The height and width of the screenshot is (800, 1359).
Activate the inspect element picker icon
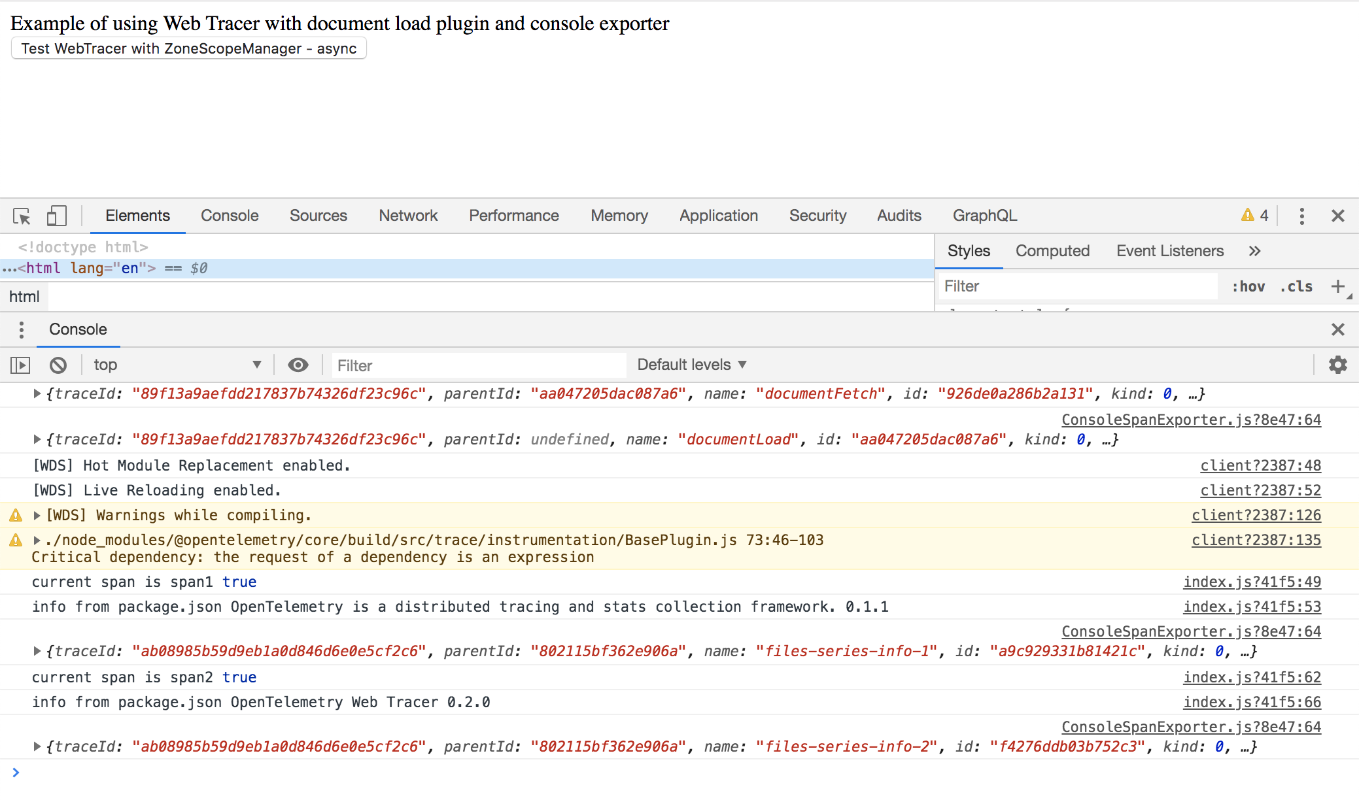click(22, 216)
